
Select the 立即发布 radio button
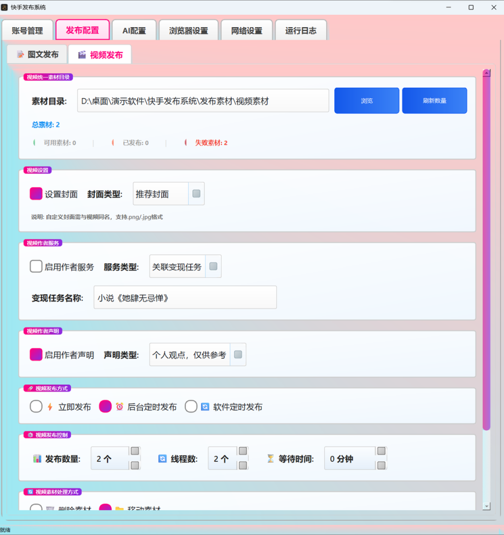(36, 406)
